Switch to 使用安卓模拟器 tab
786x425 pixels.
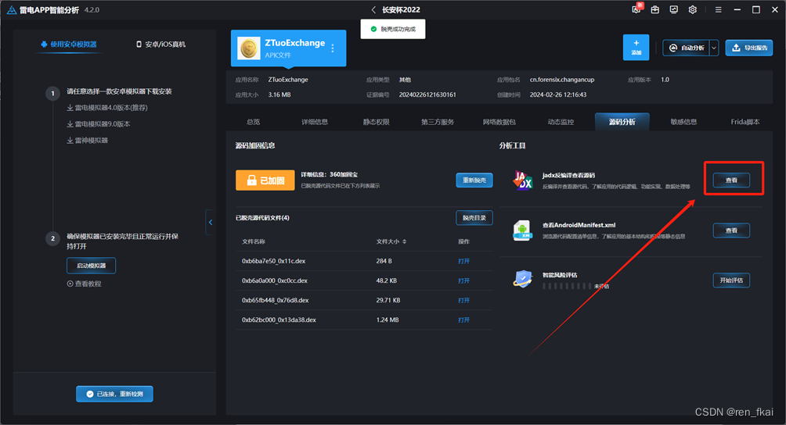(x=69, y=44)
